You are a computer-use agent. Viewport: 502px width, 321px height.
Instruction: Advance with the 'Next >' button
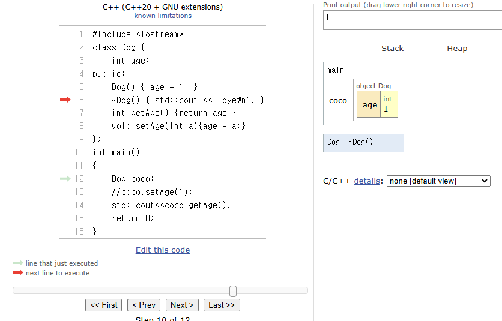[x=182, y=305]
